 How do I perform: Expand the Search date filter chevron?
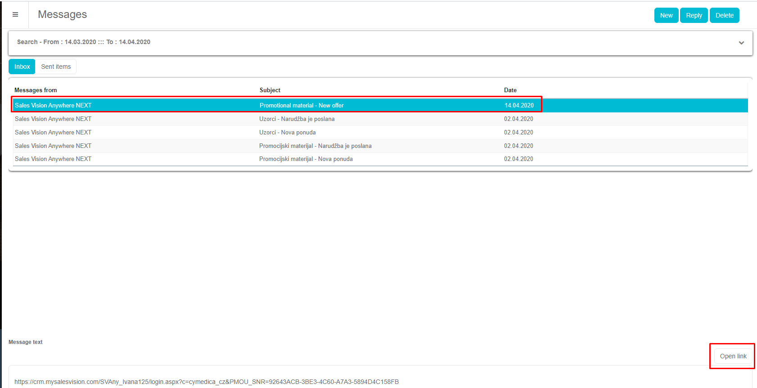(741, 43)
